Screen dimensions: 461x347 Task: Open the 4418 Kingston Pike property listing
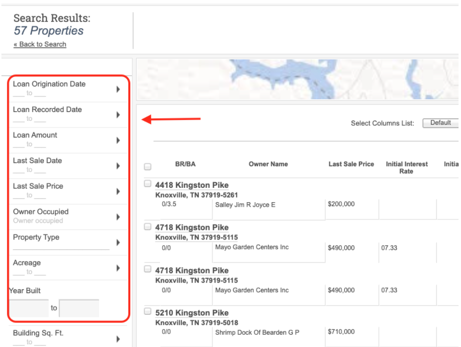click(x=192, y=185)
